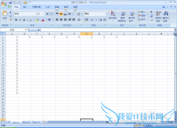Open the round Office button menu
The width and height of the screenshot is (177, 128).
(x=4, y=4)
